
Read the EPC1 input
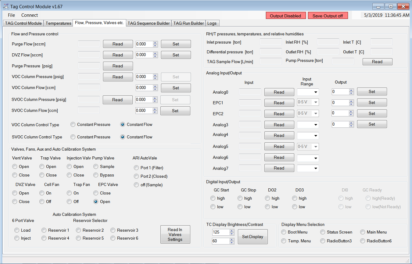point(279,103)
